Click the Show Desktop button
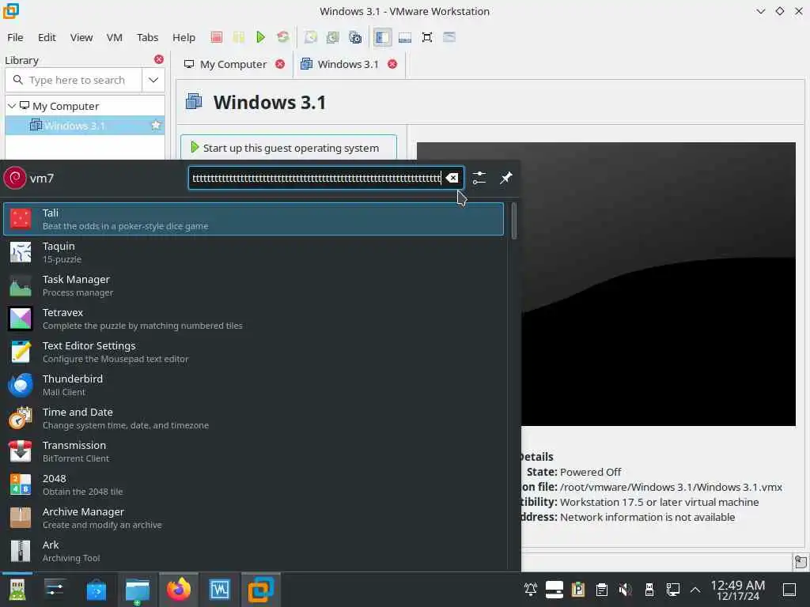Image resolution: width=810 pixels, height=607 pixels. (x=789, y=590)
